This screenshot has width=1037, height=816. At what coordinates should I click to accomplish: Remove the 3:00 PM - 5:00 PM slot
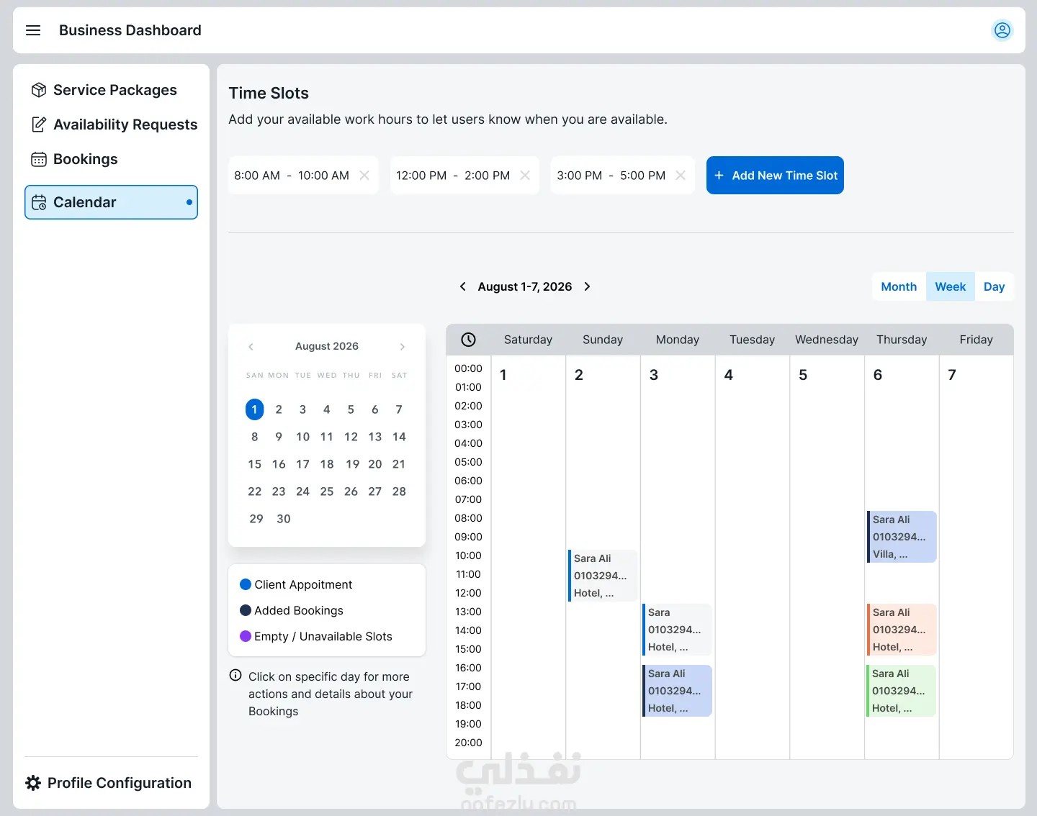[681, 176]
